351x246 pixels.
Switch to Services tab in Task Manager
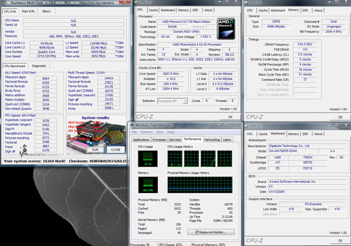pyautogui.click(x=175, y=140)
